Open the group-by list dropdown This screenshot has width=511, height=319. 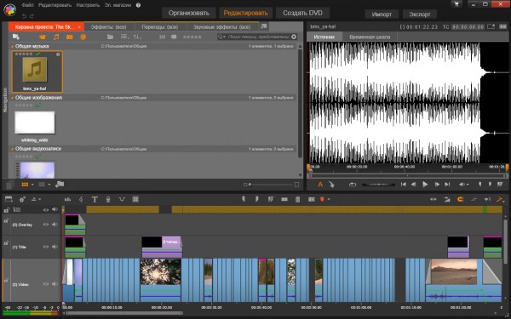pos(124,37)
